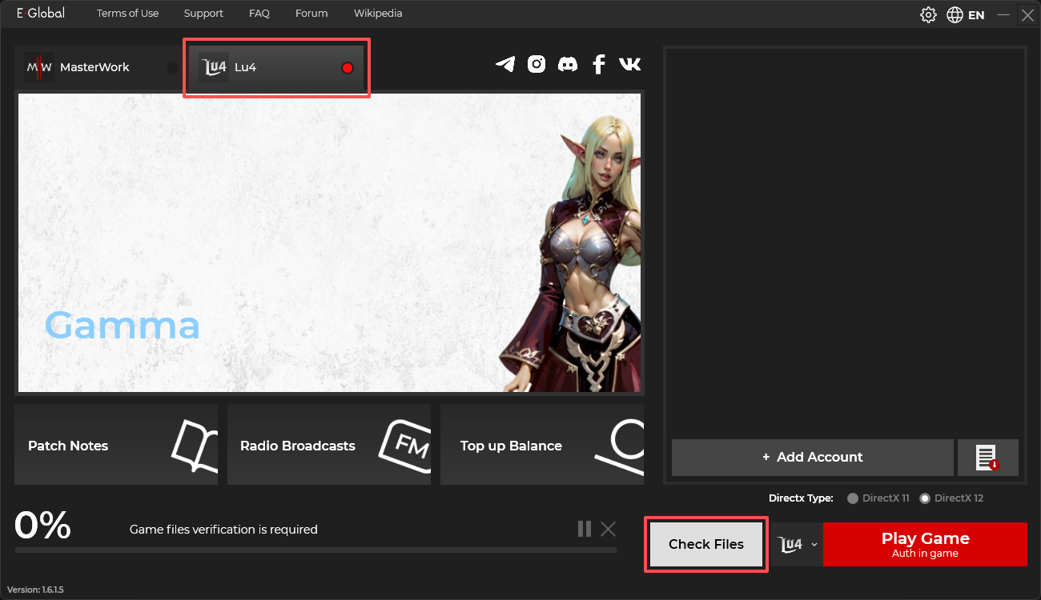Image resolution: width=1041 pixels, height=600 pixels.
Task: Open the Telegram social link
Action: click(x=505, y=64)
